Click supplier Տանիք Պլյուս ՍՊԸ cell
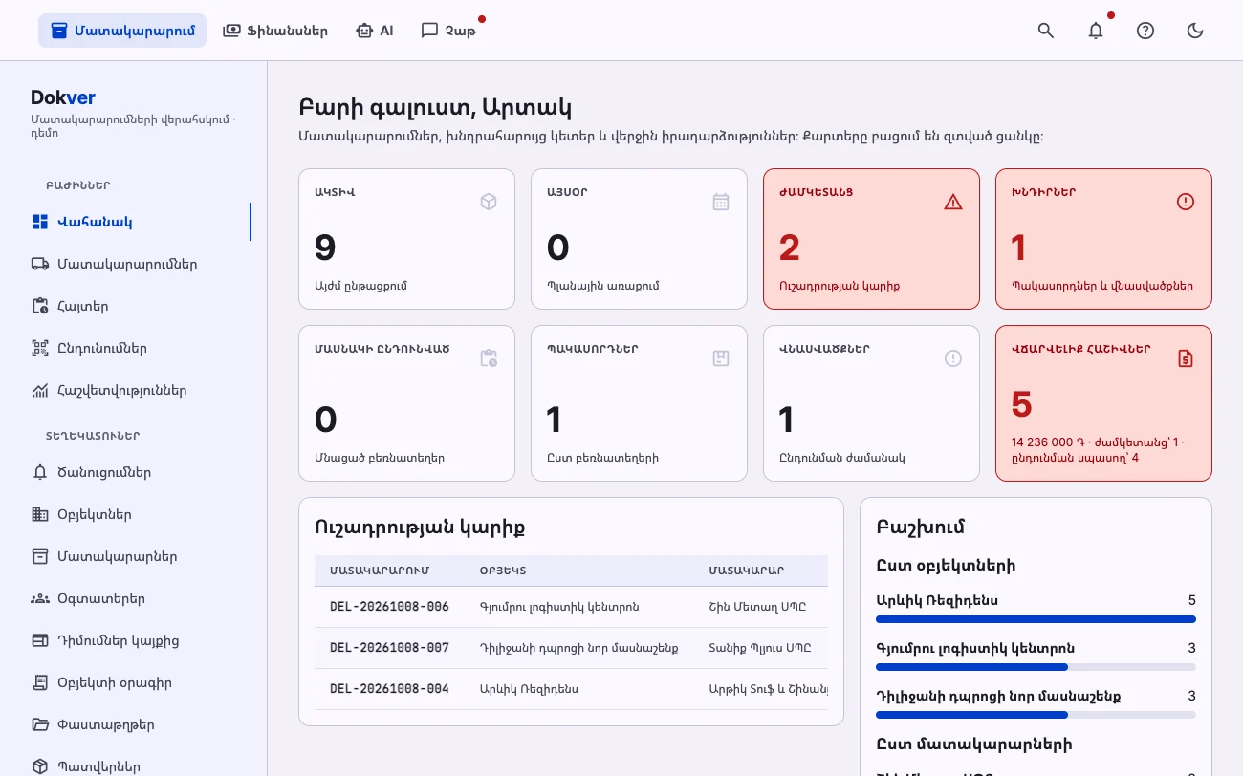1243x776 pixels. point(760,648)
